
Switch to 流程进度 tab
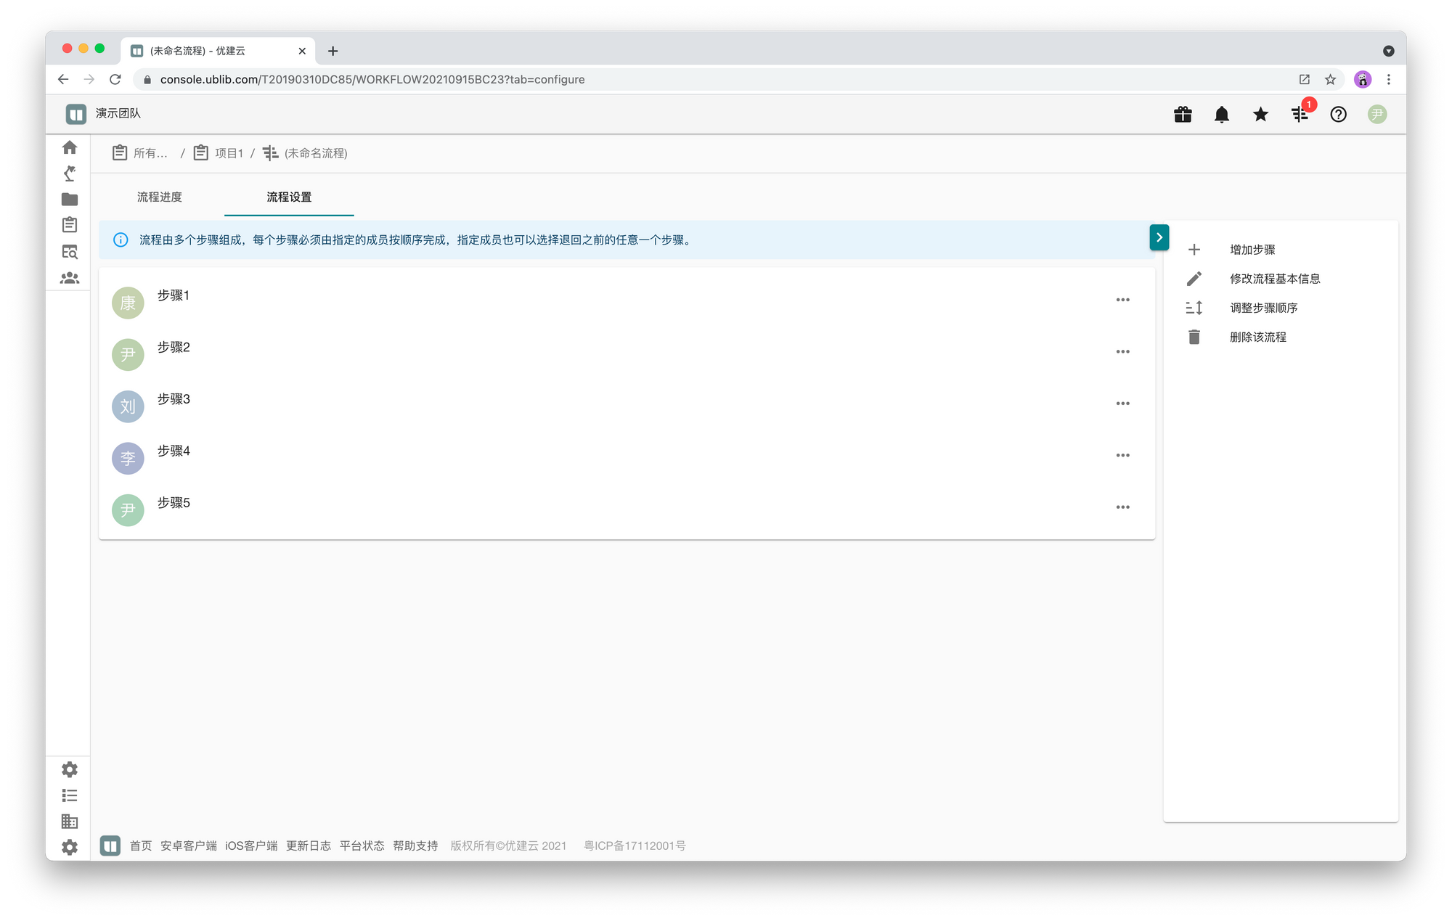[160, 197]
